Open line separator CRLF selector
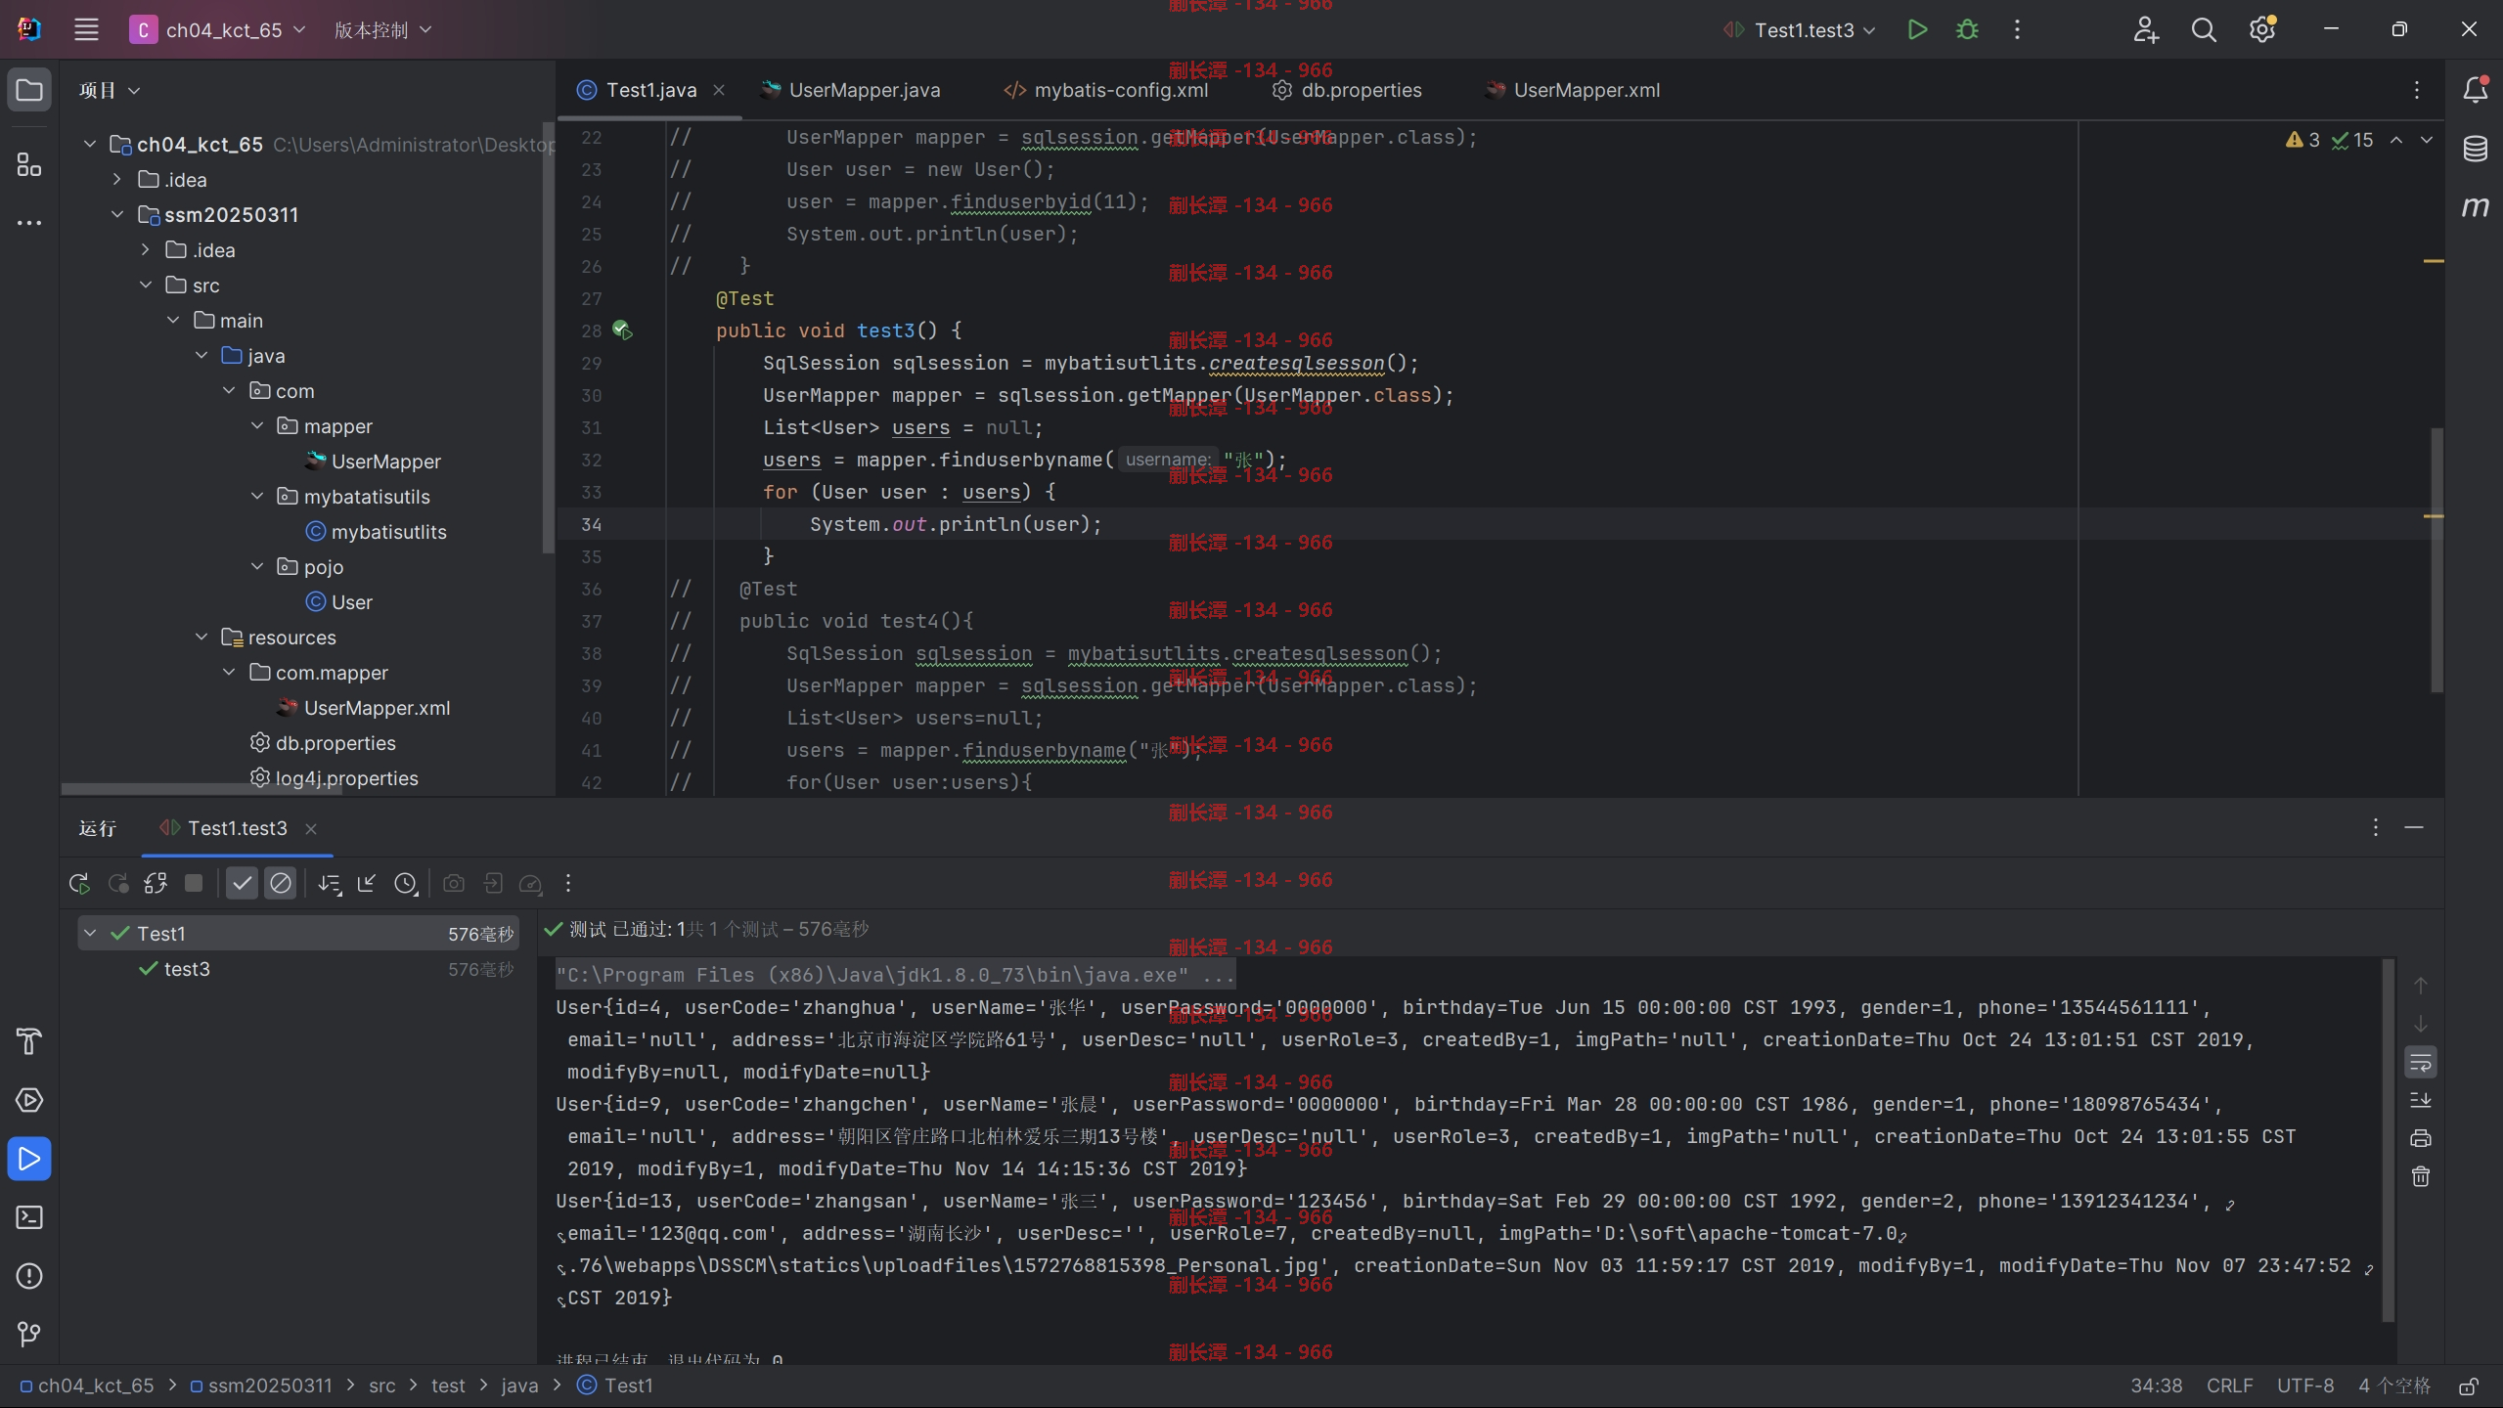Viewport: 2503px width, 1408px height. 2229,1386
